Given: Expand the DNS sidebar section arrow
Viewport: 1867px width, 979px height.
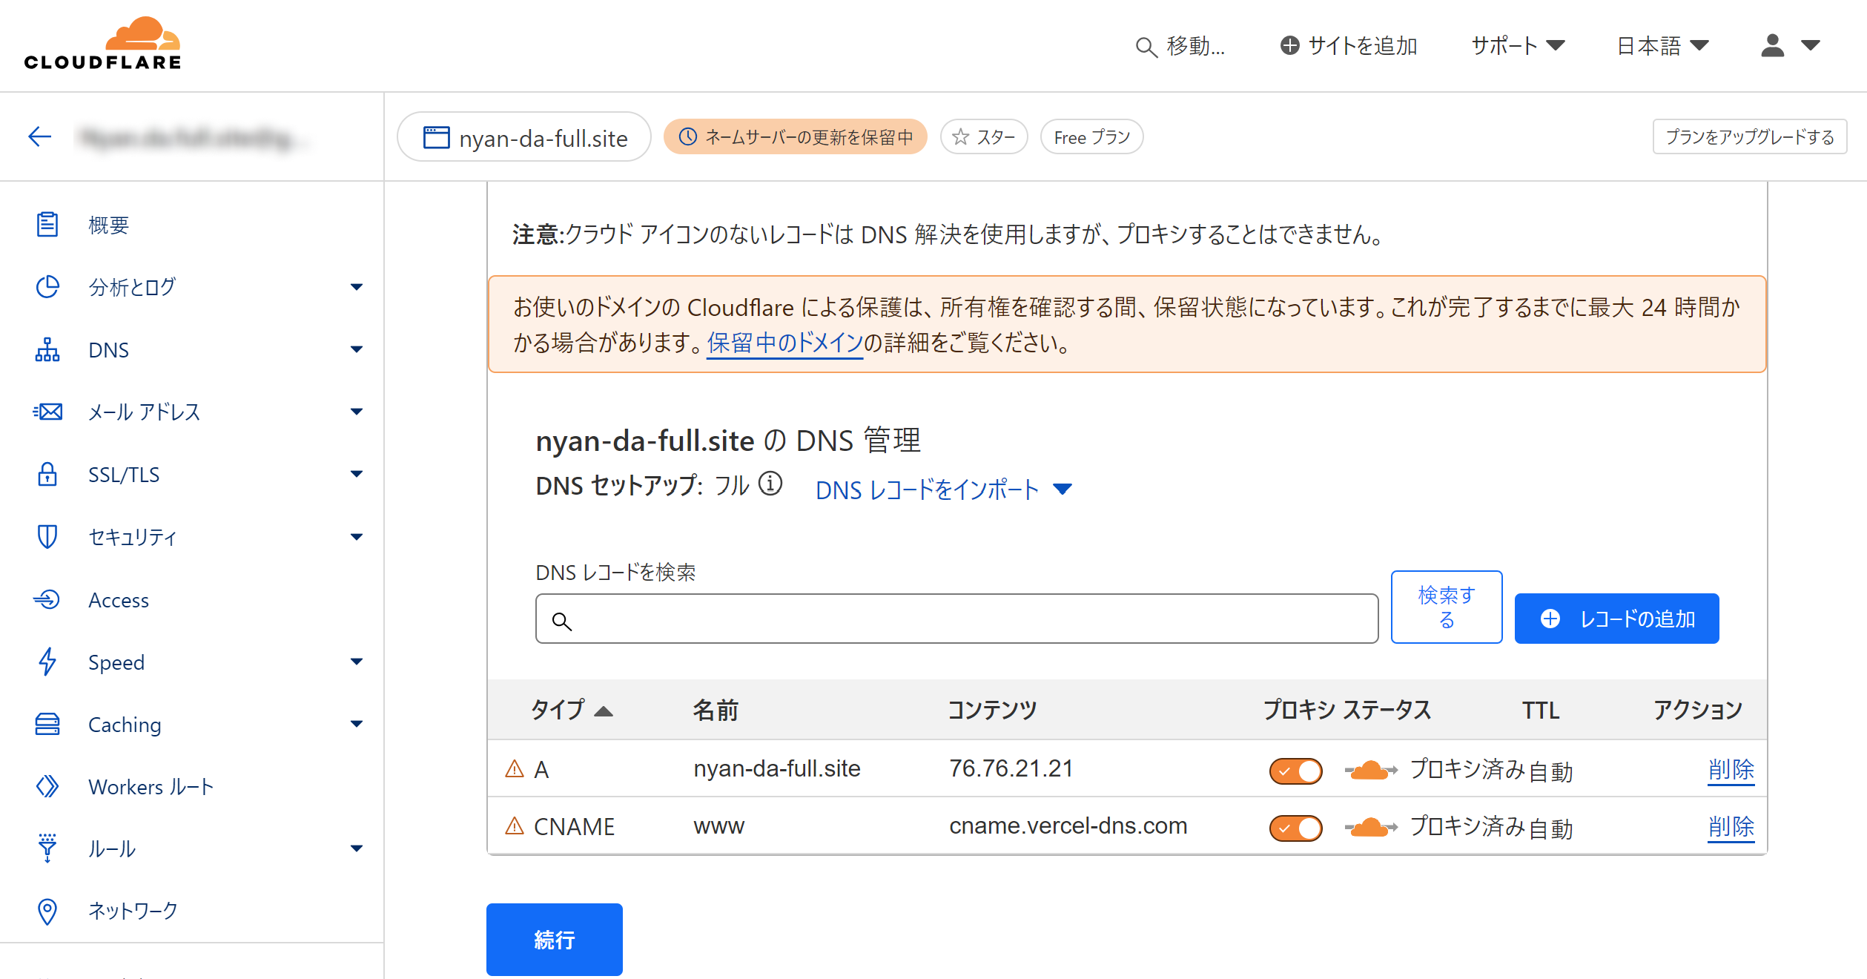Looking at the screenshot, I should pos(357,349).
